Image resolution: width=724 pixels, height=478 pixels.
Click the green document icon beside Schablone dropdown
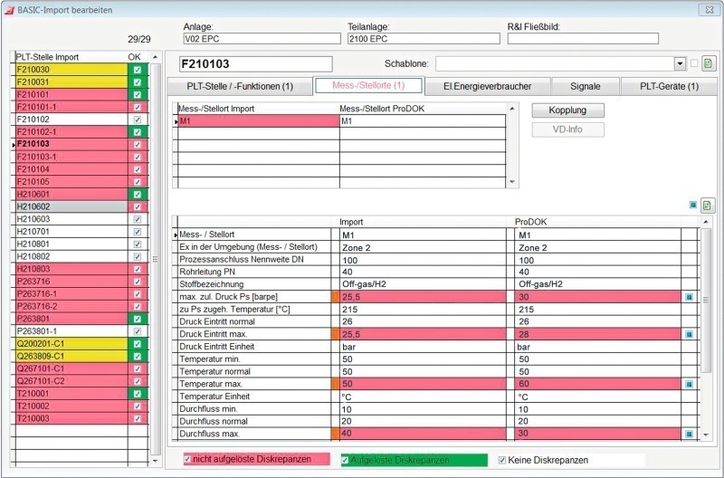pyautogui.click(x=708, y=63)
